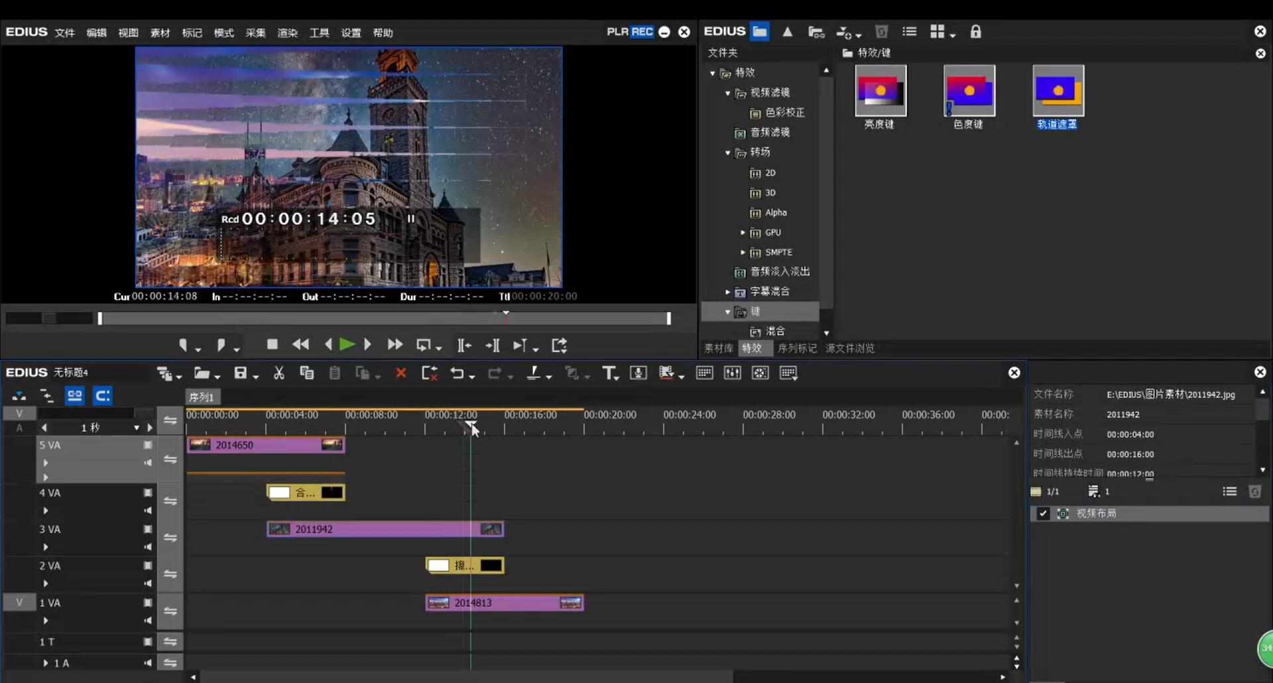This screenshot has height=683, width=1273.
Task: Step forward one frame in the player
Action: [x=367, y=345]
